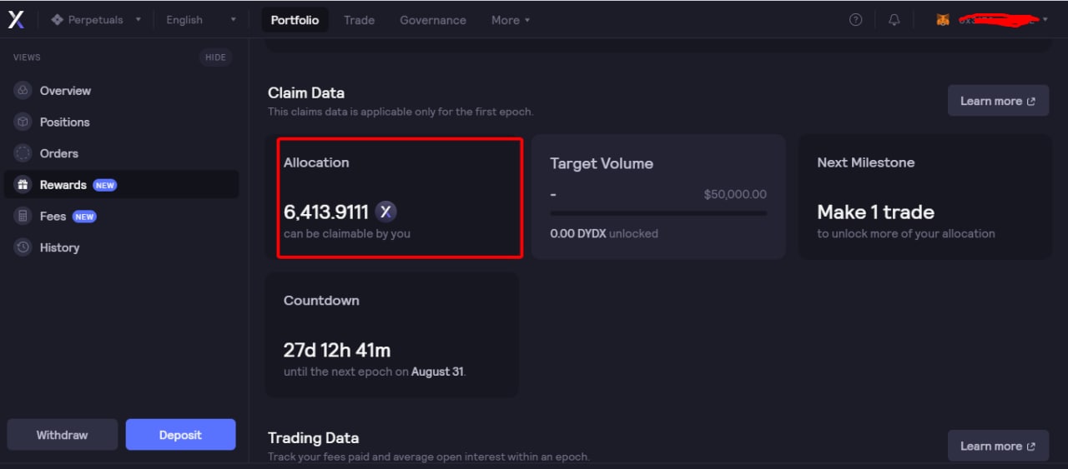This screenshot has width=1068, height=469.
Task: Hide the views sidebar with HIDE
Action: 215,57
